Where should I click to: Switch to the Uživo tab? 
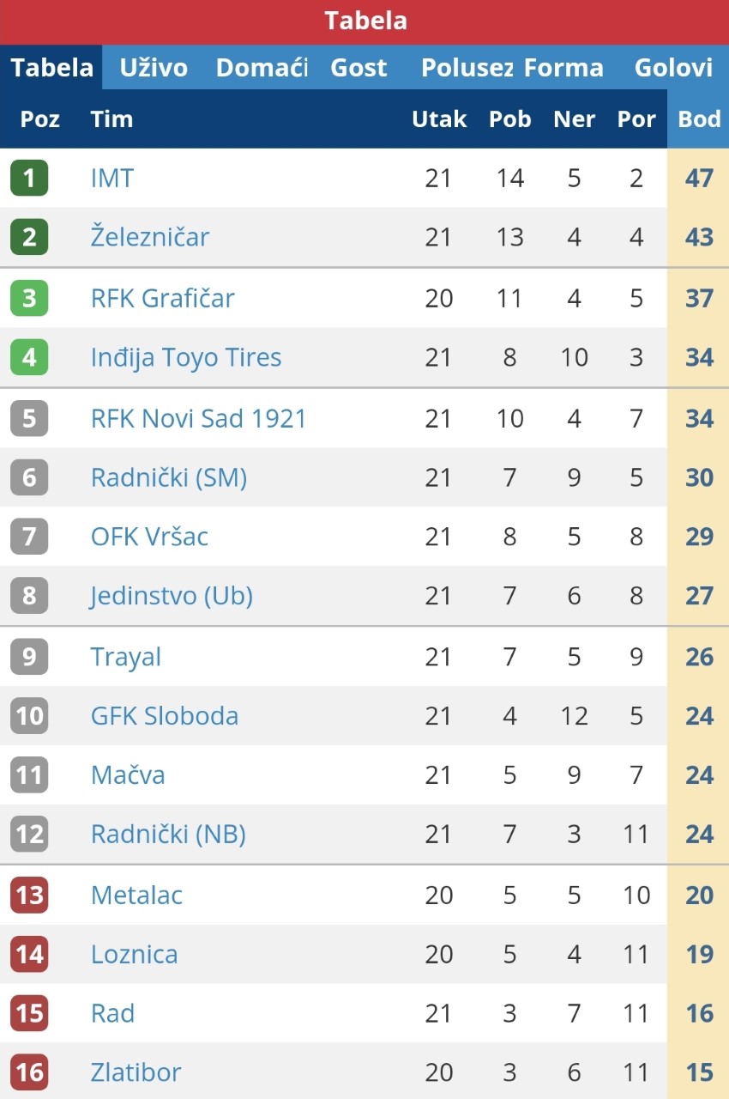(x=154, y=68)
